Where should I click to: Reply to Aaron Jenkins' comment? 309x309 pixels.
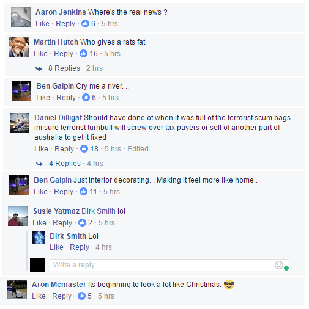(65, 24)
